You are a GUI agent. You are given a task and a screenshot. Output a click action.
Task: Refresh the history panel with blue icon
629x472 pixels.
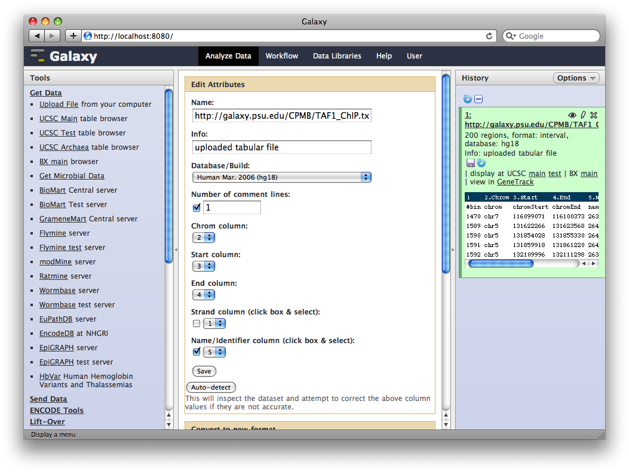tap(467, 99)
